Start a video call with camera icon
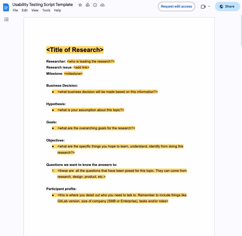This screenshot has height=236, width=242. pyautogui.click(x=203, y=6)
